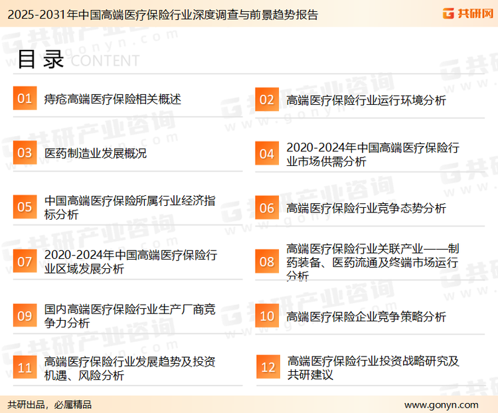Click the 09 chapter number badge

(x=25, y=316)
